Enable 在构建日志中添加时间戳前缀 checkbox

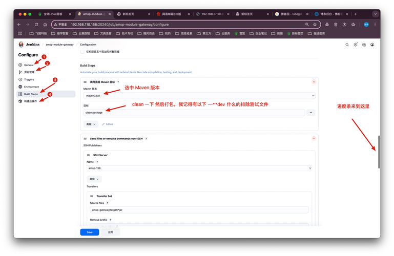click(x=82, y=52)
